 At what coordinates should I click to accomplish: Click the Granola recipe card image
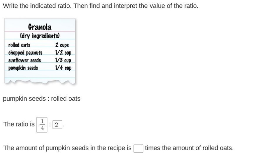coord(40,51)
